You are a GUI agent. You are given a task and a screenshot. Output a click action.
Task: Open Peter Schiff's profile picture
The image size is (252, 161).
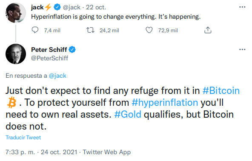[16, 54]
